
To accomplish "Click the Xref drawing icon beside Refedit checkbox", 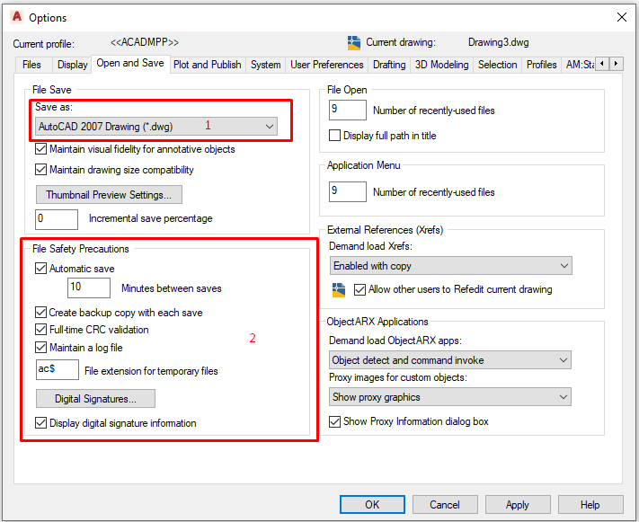I will pyautogui.click(x=339, y=289).
